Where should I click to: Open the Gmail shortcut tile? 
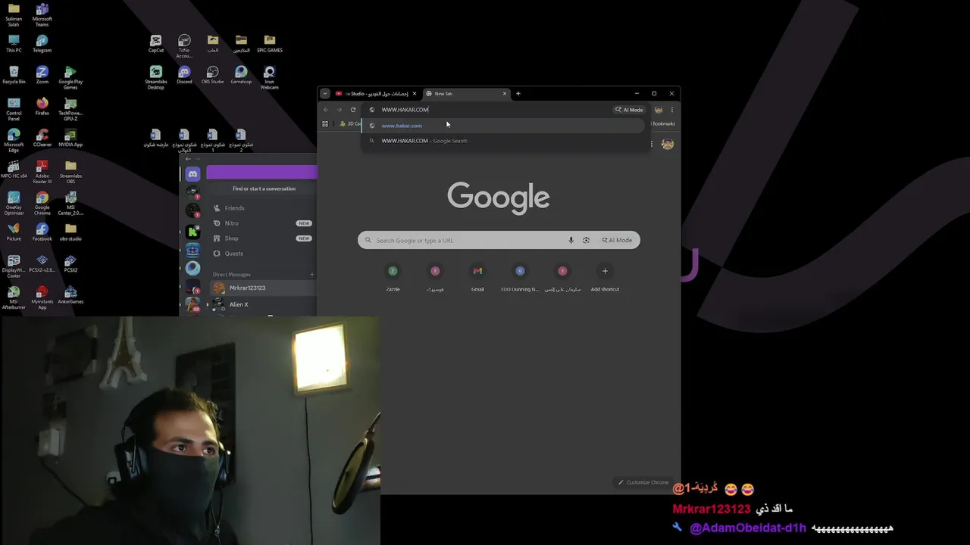point(477,278)
